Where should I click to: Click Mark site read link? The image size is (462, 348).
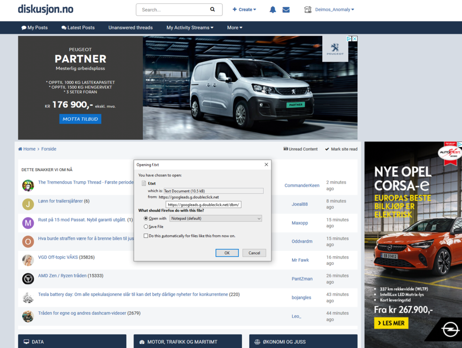pos(341,149)
